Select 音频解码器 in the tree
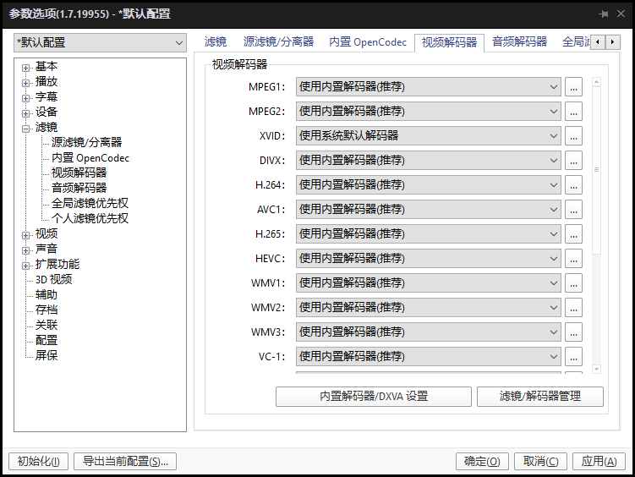This screenshot has width=635, height=477. pos(79,188)
